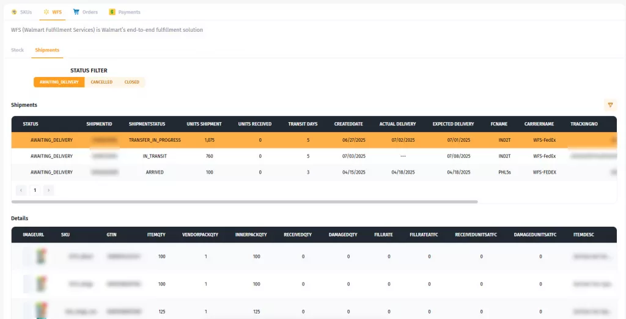The height and width of the screenshot is (319, 626).
Task: Switch to the Shipments tab
Action: pos(47,50)
